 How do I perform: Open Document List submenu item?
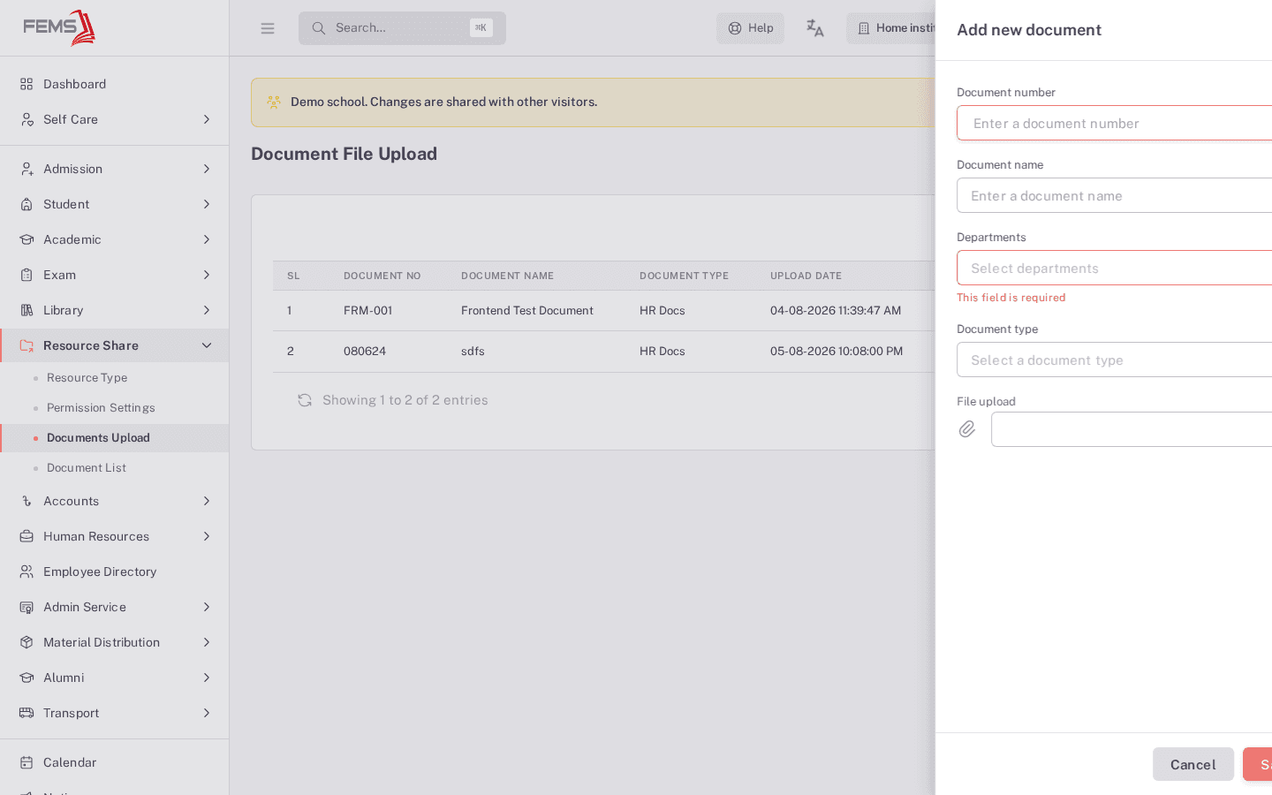click(x=87, y=468)
